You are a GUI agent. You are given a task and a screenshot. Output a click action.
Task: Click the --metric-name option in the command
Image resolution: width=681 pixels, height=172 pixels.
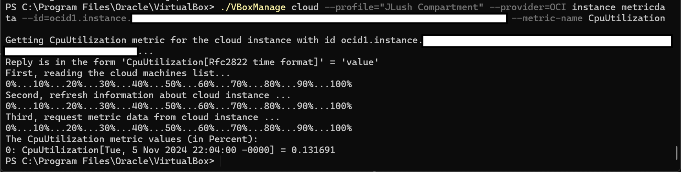pyautogui.click(x=547, y=18)
